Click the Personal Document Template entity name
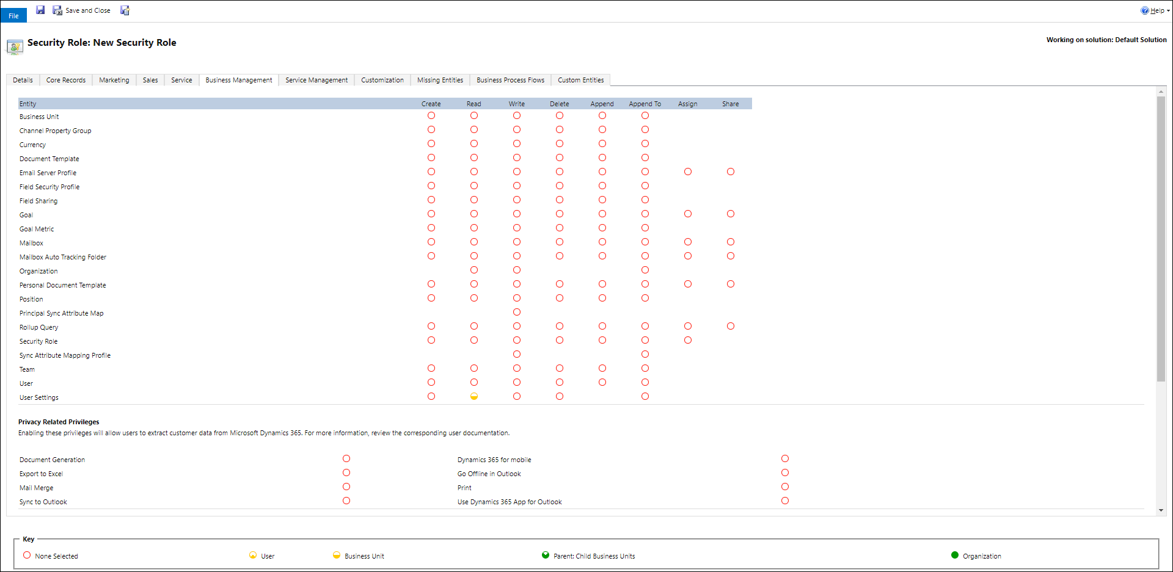The image size is (1173, 572). (x=63, y=285)
